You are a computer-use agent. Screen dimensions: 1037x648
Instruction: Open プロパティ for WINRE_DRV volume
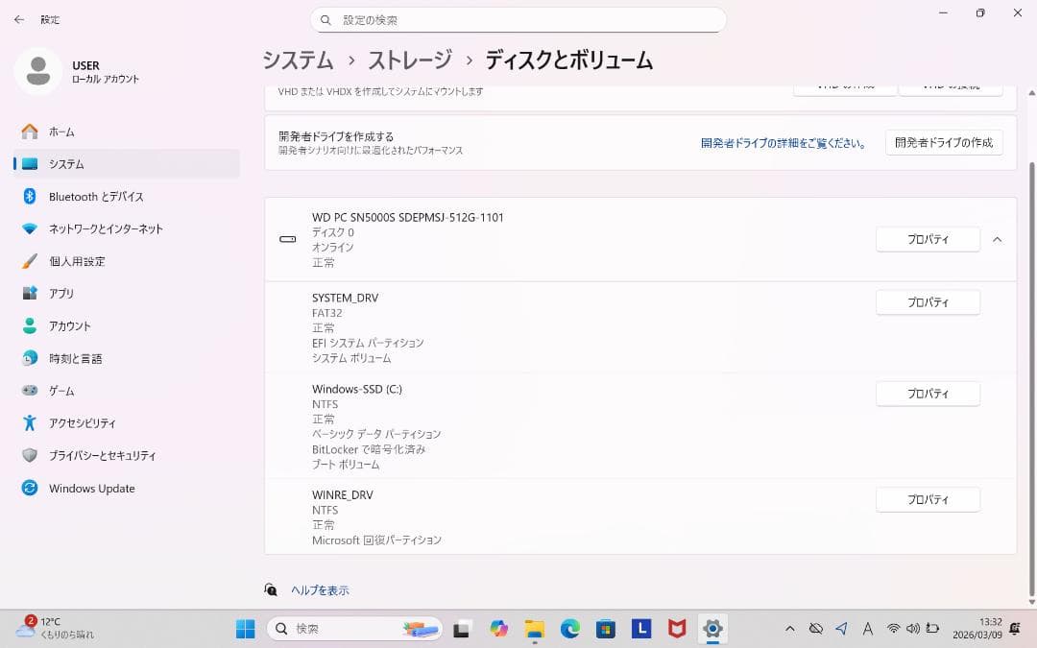(928, 499)
